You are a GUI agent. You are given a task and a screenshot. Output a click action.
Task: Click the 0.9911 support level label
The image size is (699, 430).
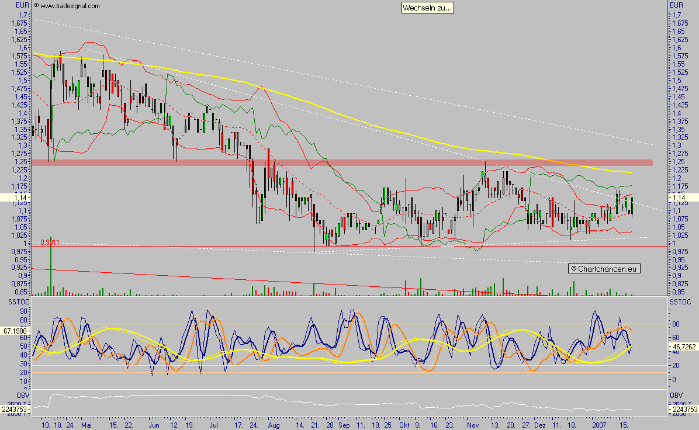49,241
